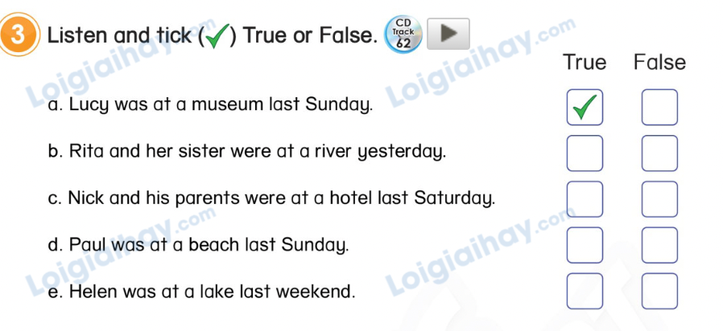Click the orange number 3 badge
The width and height of the screenshot is (723, 331).
17,37
